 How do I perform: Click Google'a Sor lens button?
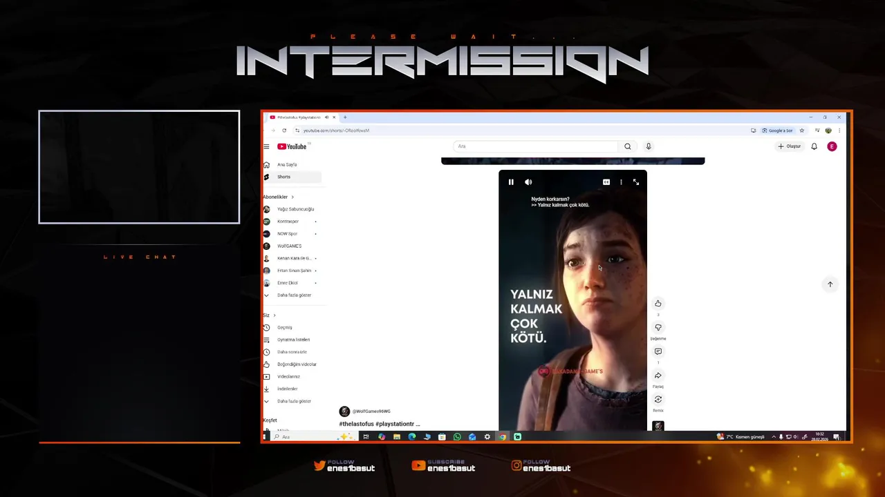click(x=778, y=130)
